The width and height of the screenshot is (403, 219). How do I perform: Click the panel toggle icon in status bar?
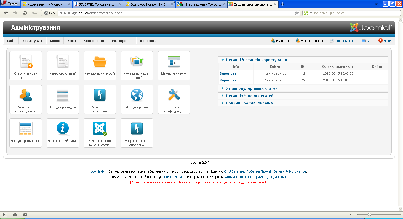click(5, 215)
